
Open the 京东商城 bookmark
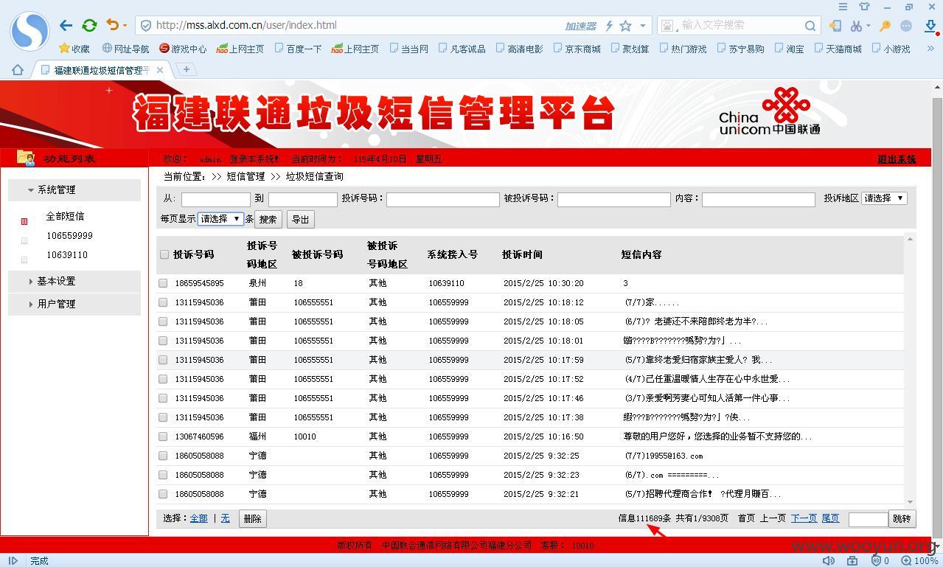pyautogui.click(x=577, y=49)
